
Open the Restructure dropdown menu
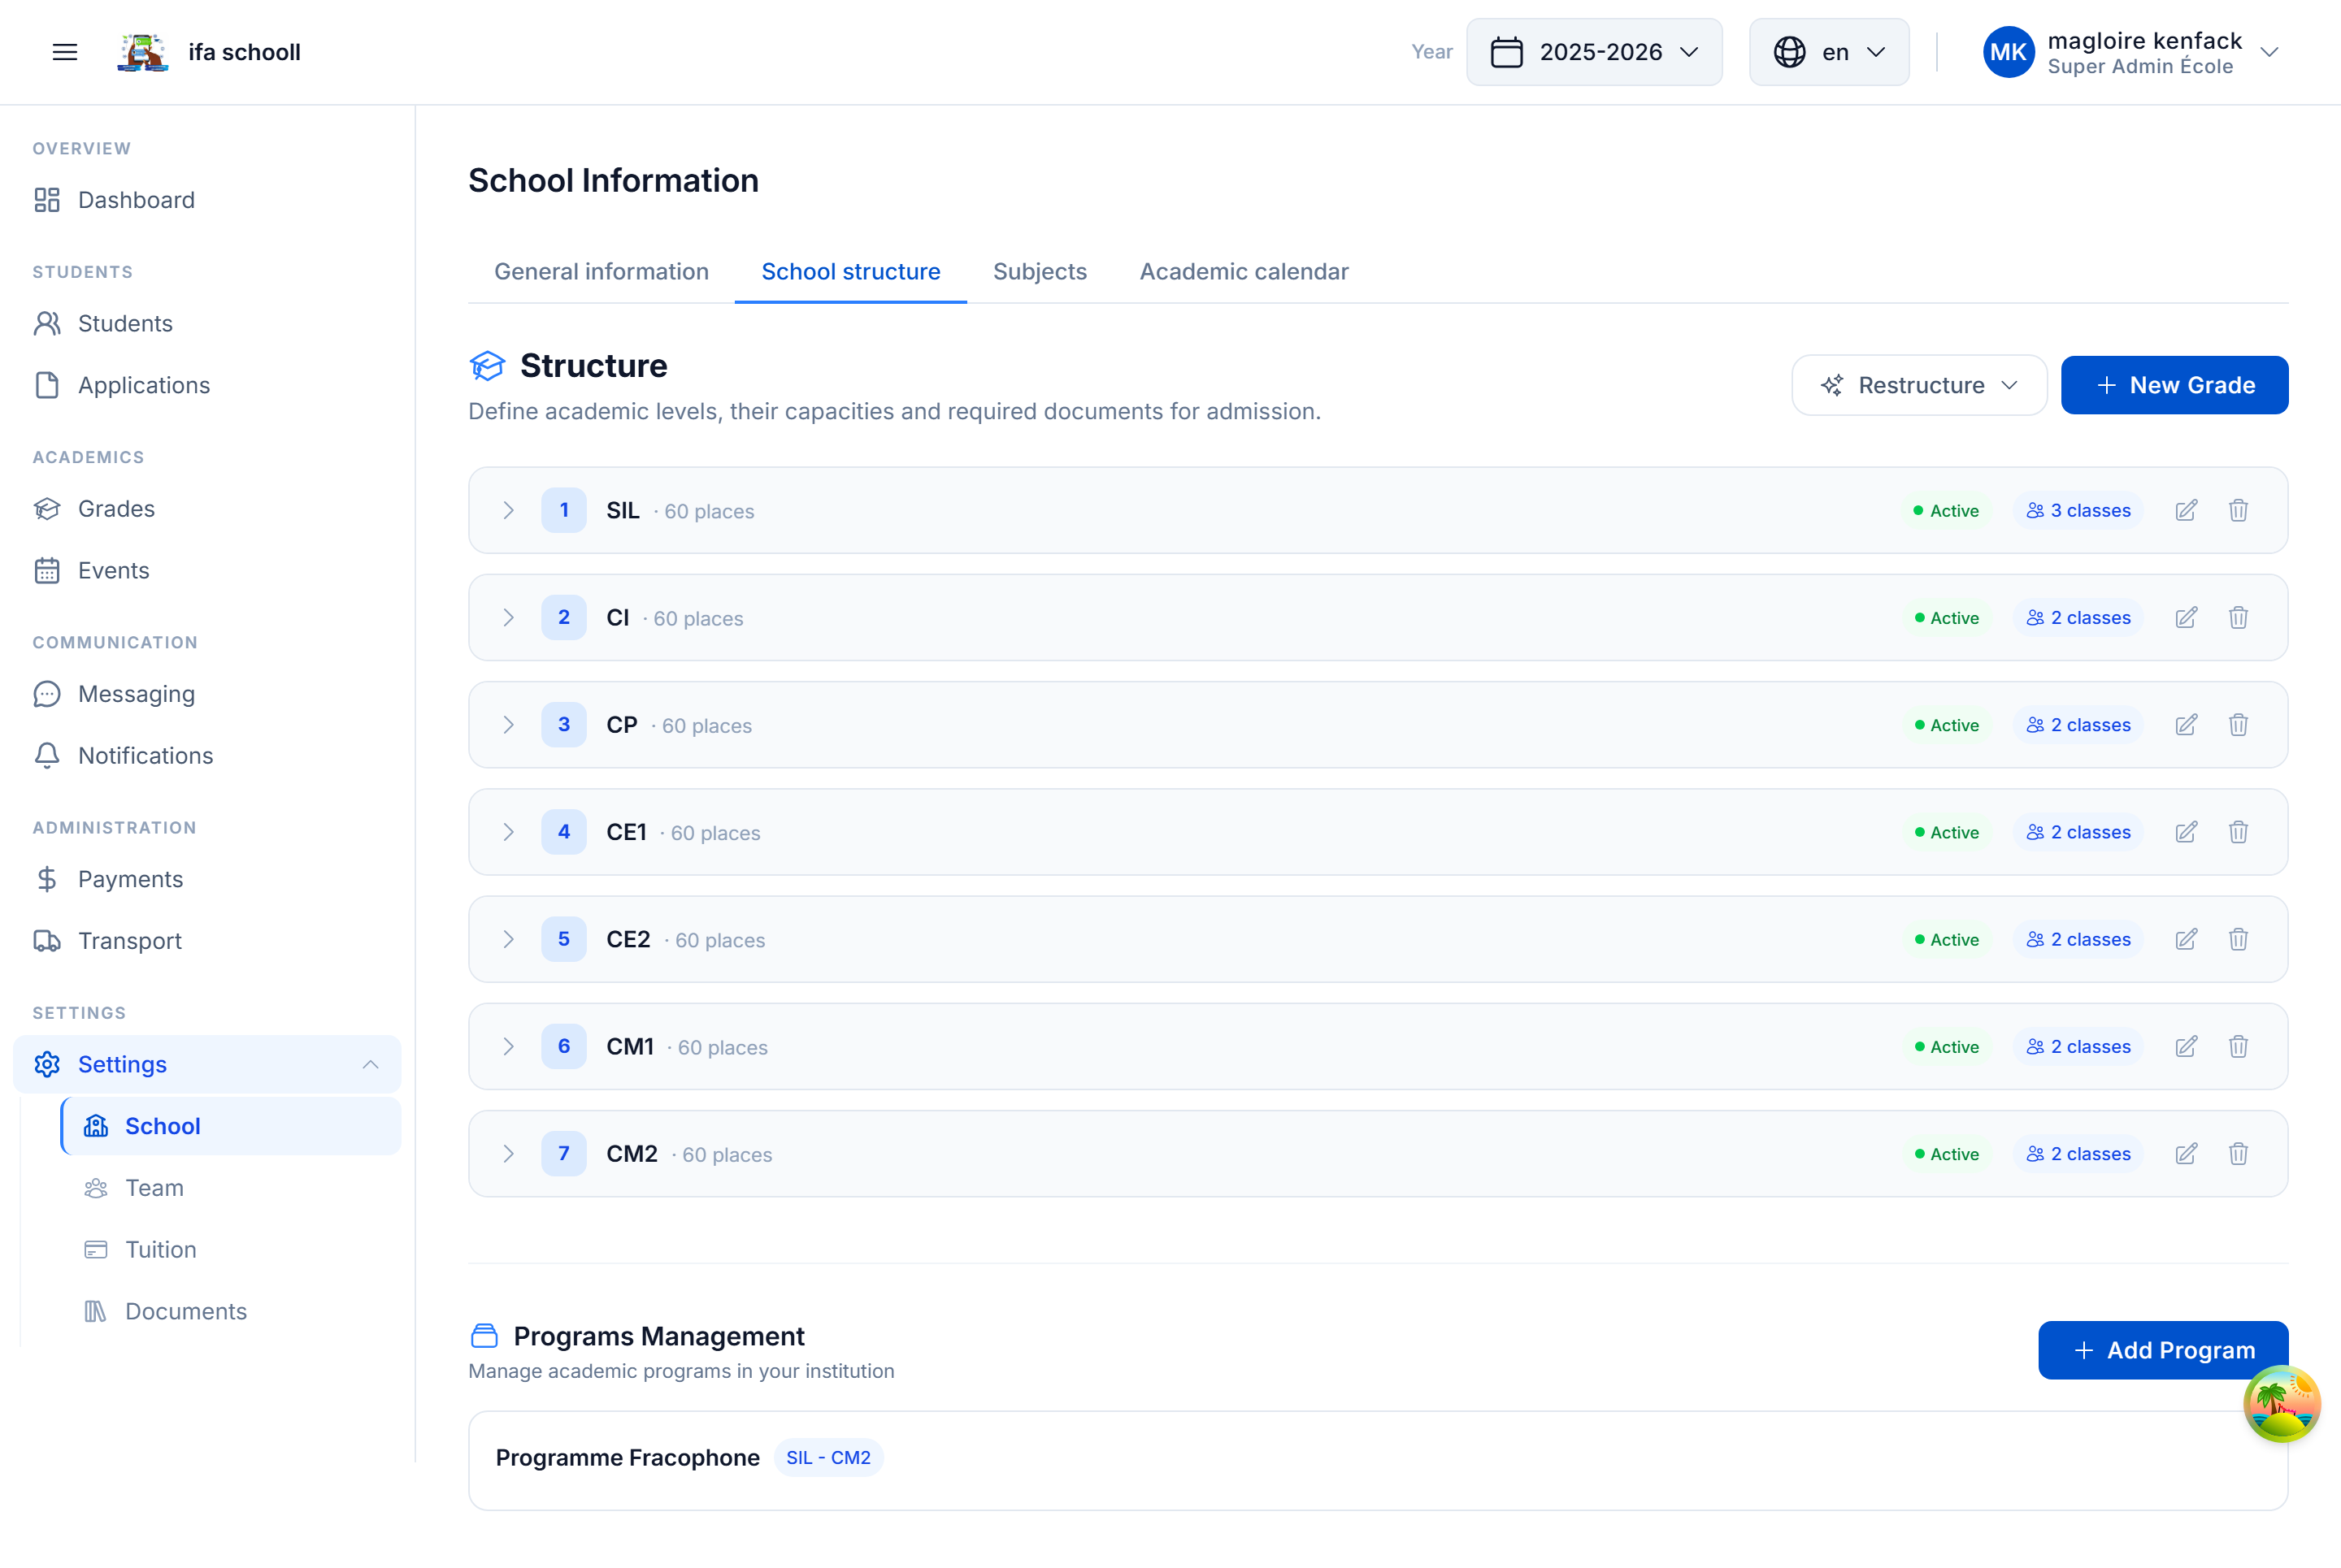(1918, 385)
